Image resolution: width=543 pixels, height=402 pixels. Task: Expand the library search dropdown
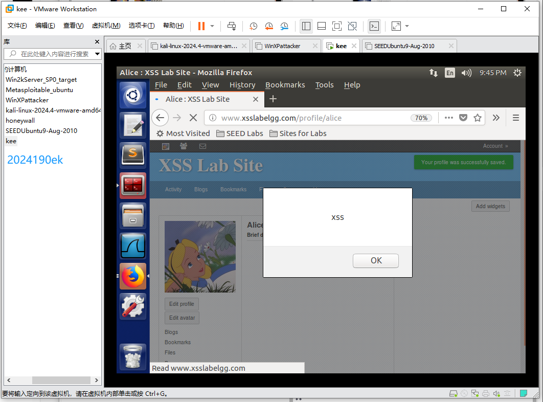click(97, 54)
